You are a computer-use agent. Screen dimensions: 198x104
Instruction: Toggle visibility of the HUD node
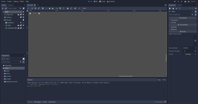23,25
